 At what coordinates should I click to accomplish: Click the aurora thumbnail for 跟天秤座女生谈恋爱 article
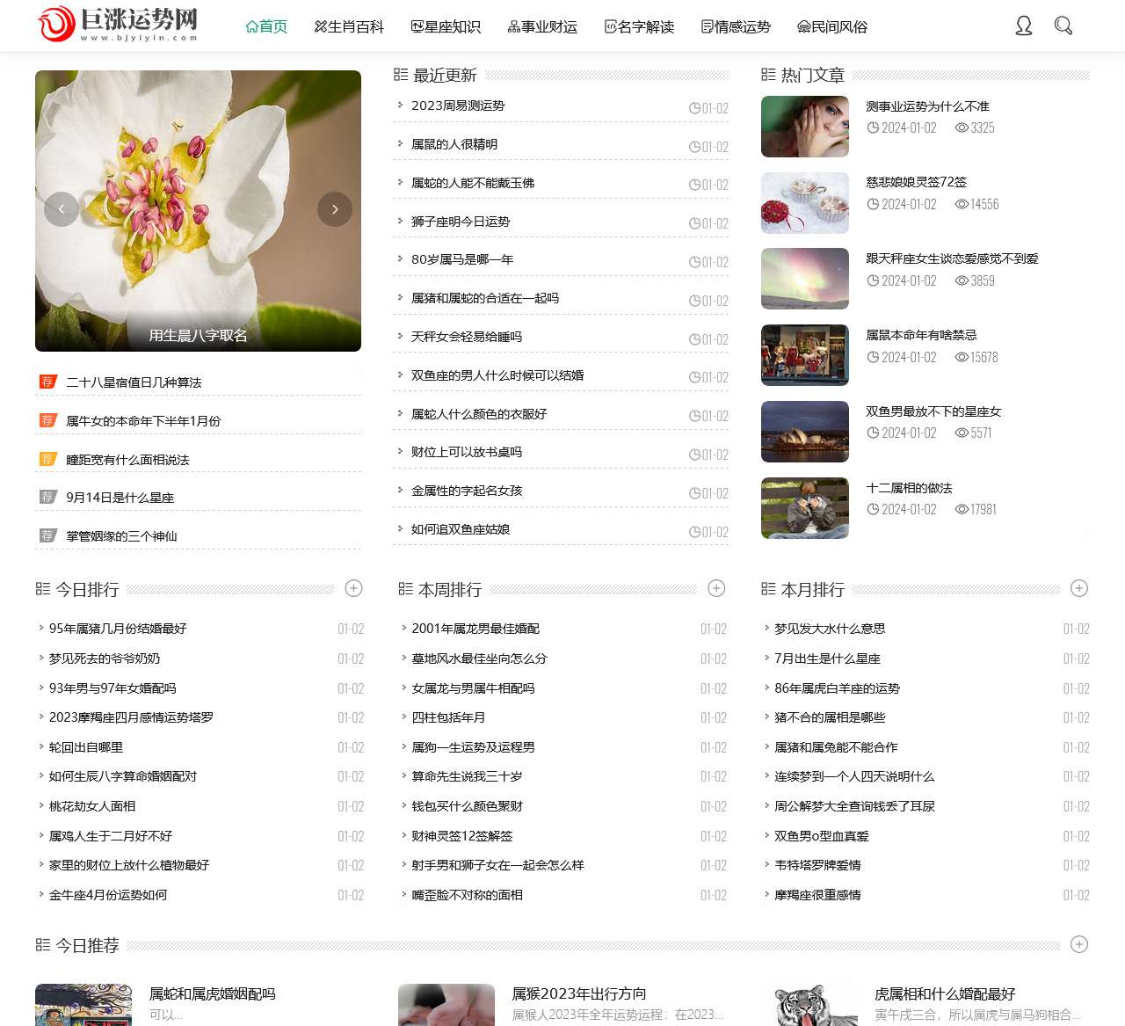(x=804, y=279)
